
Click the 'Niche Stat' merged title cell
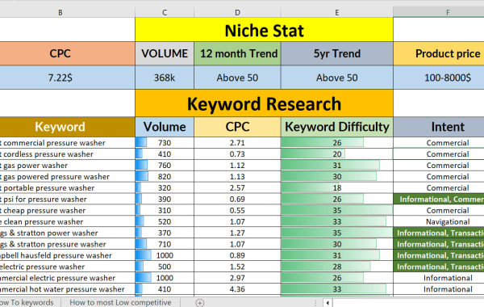click(264, 30)
